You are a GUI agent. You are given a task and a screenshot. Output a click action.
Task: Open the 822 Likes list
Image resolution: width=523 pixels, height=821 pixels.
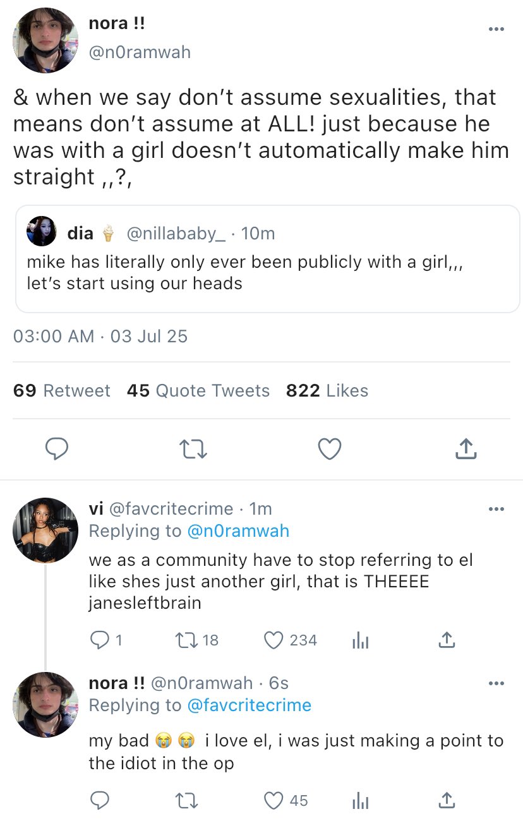(327, 391)
